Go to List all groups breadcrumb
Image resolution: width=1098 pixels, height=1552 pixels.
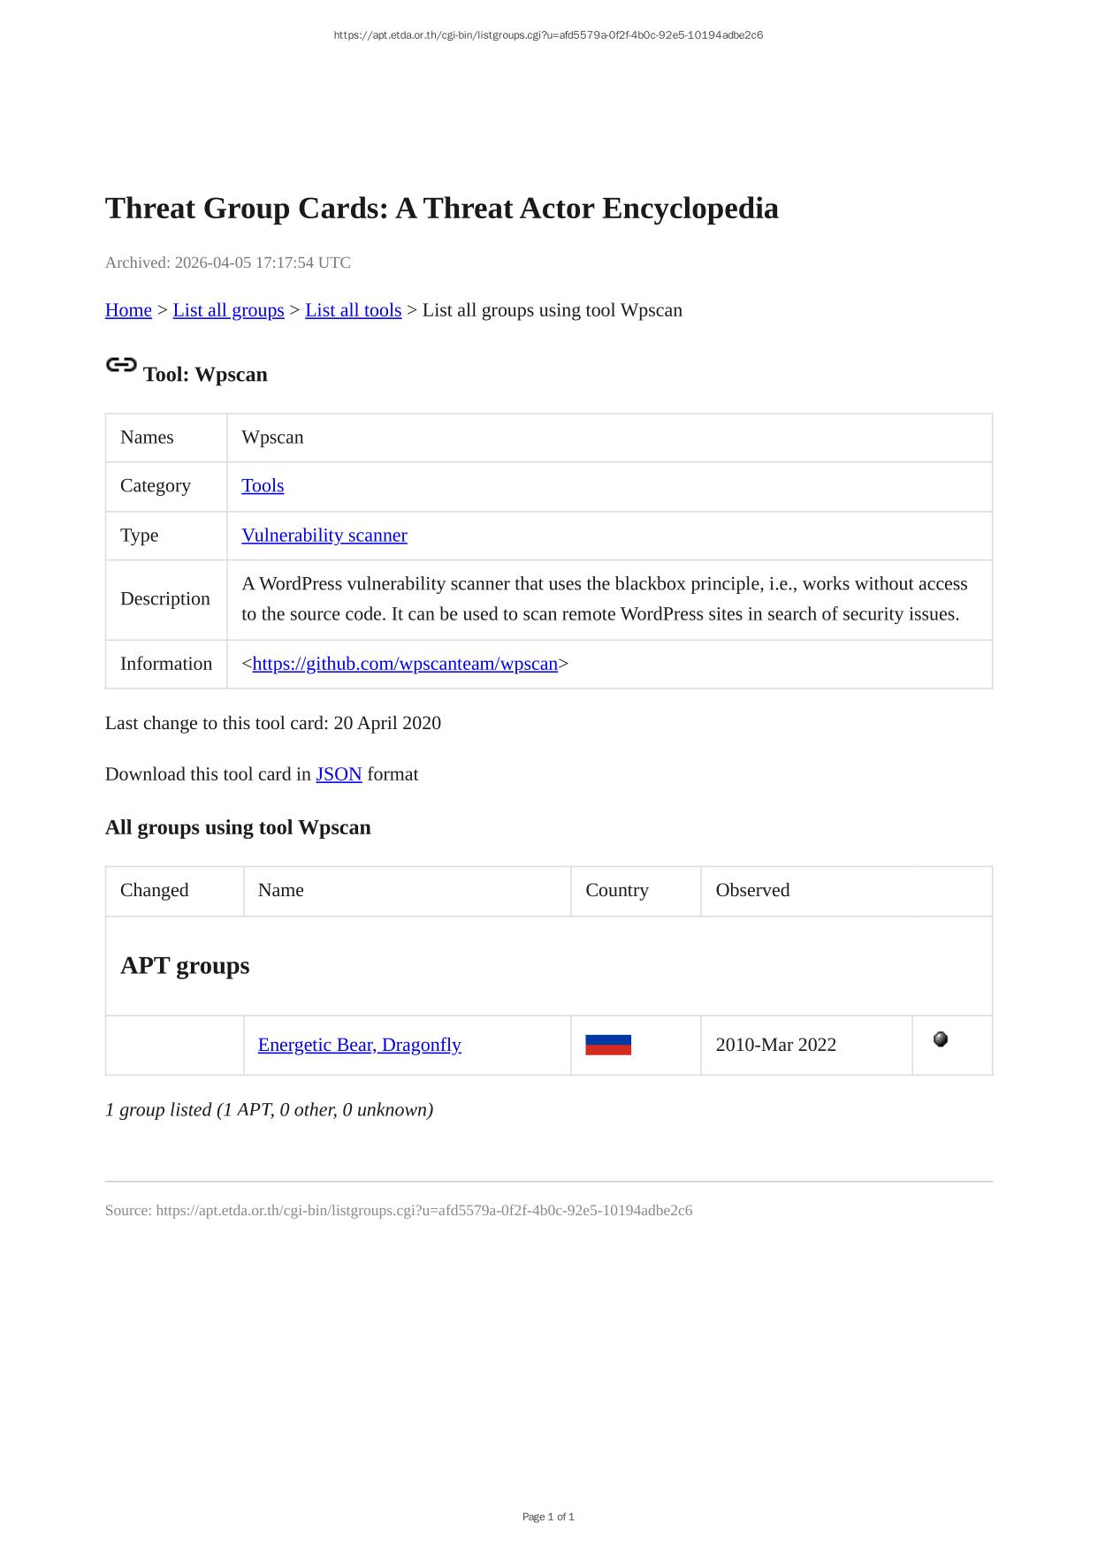(228, 310)
